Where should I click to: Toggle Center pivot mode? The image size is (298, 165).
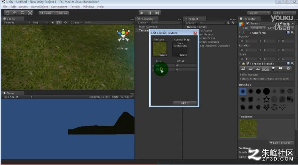pos(46,13)
